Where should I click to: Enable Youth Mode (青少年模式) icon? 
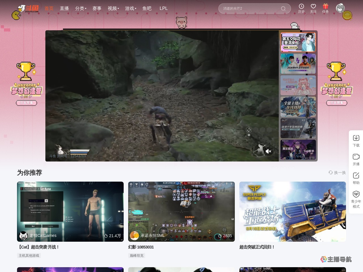(356, 194)
